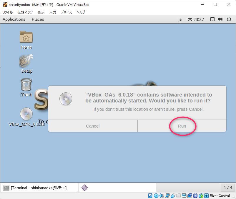
Task: Open the home folder desktop icon
Action: (x=26, y=40)
